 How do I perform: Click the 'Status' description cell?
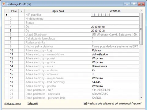(x=58, y=23)
